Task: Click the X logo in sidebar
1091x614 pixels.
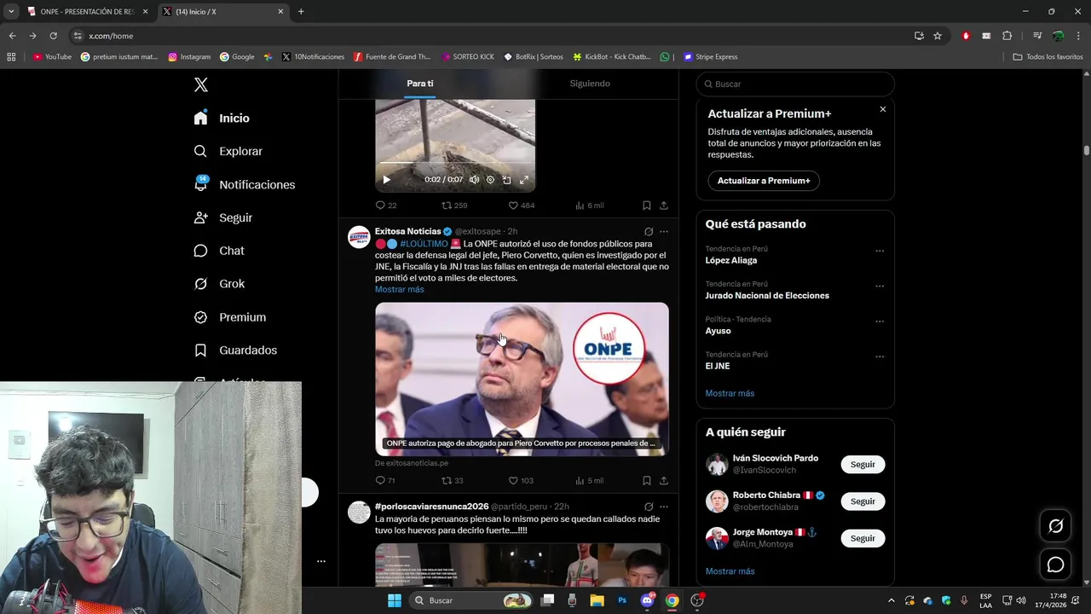Action: tap(200, 84)
